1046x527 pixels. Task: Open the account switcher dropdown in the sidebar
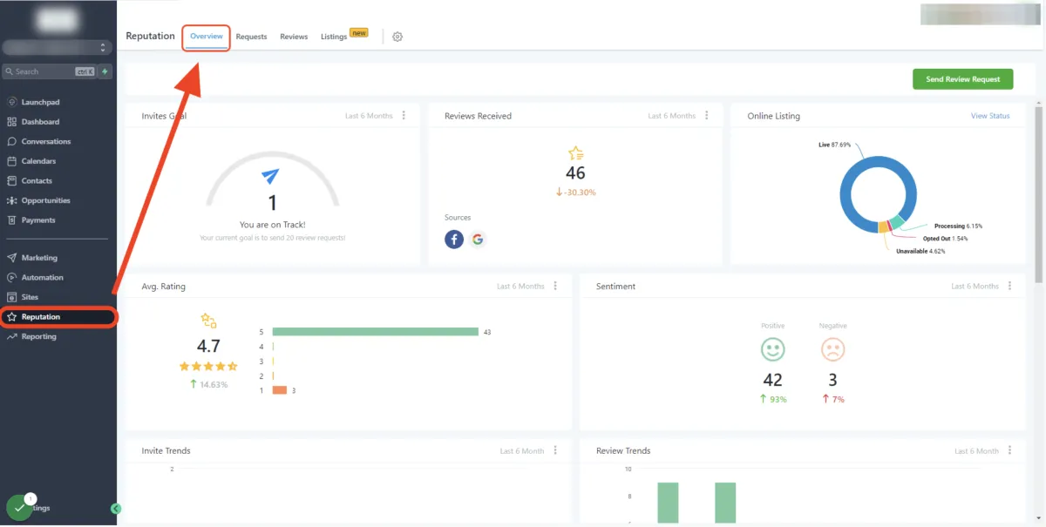(x=58, y=48)
